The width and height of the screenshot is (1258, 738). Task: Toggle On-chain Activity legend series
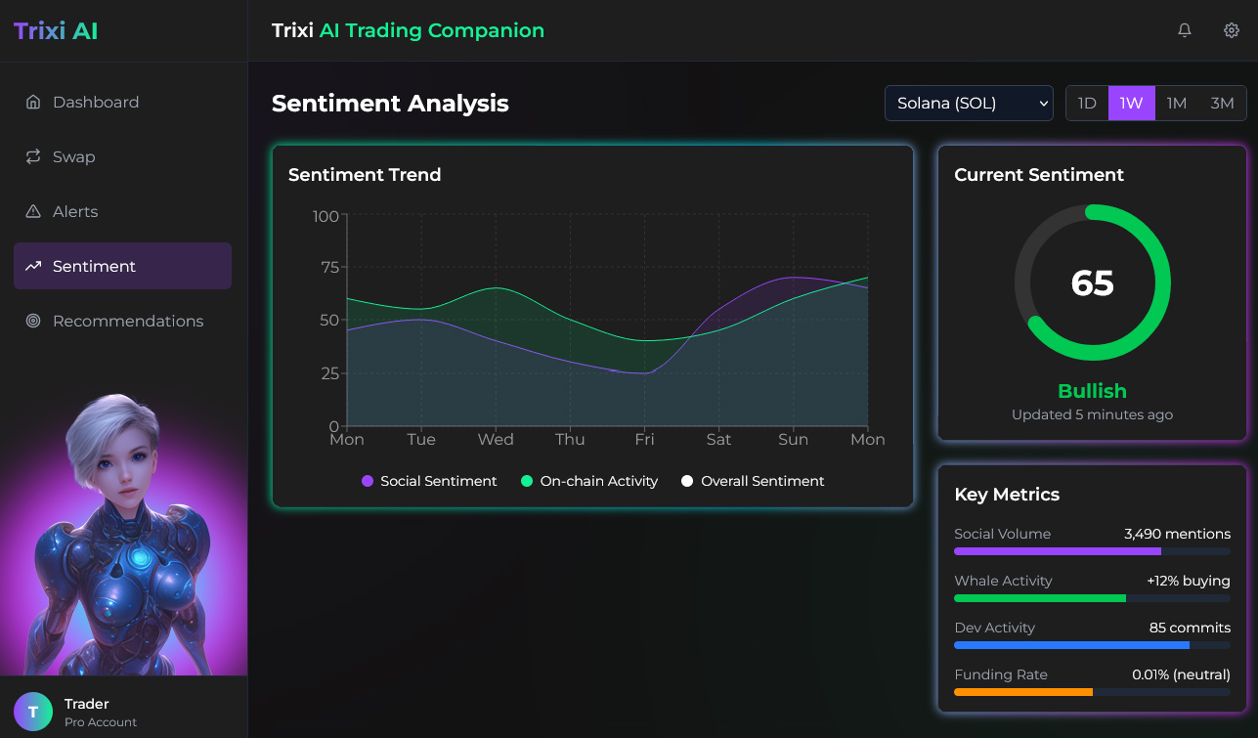pyautogui.click(x=589, y=481)
